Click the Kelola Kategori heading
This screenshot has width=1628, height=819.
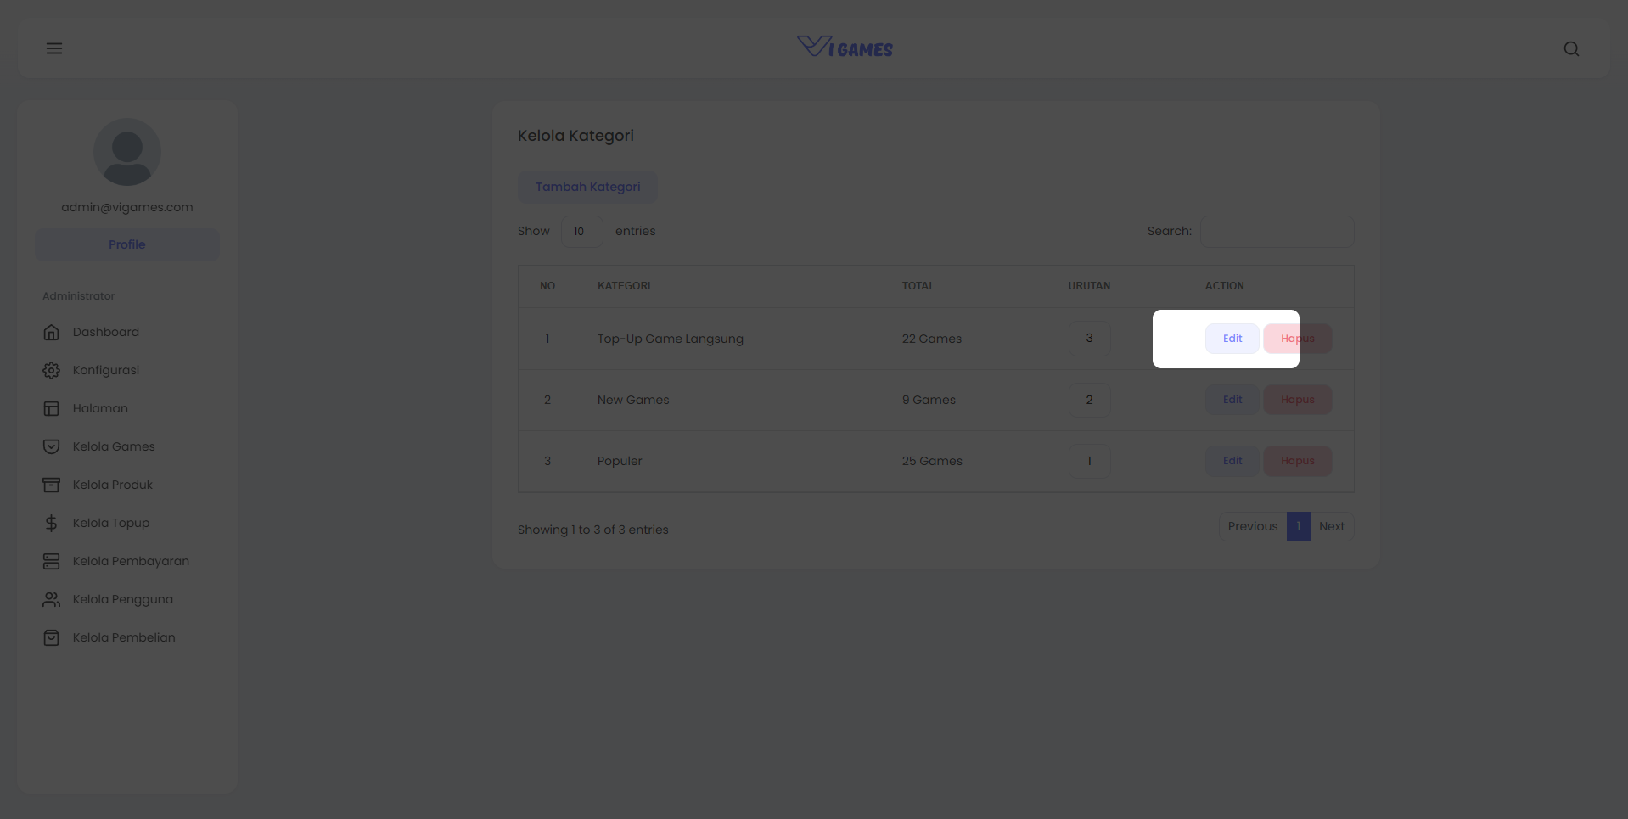point(575,136)
